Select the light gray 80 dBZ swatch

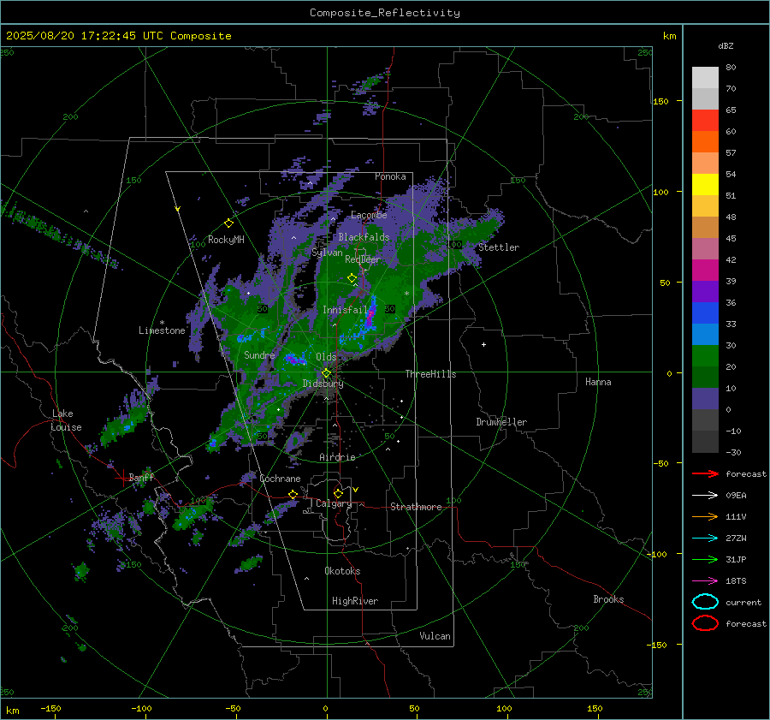coord(705,78)
